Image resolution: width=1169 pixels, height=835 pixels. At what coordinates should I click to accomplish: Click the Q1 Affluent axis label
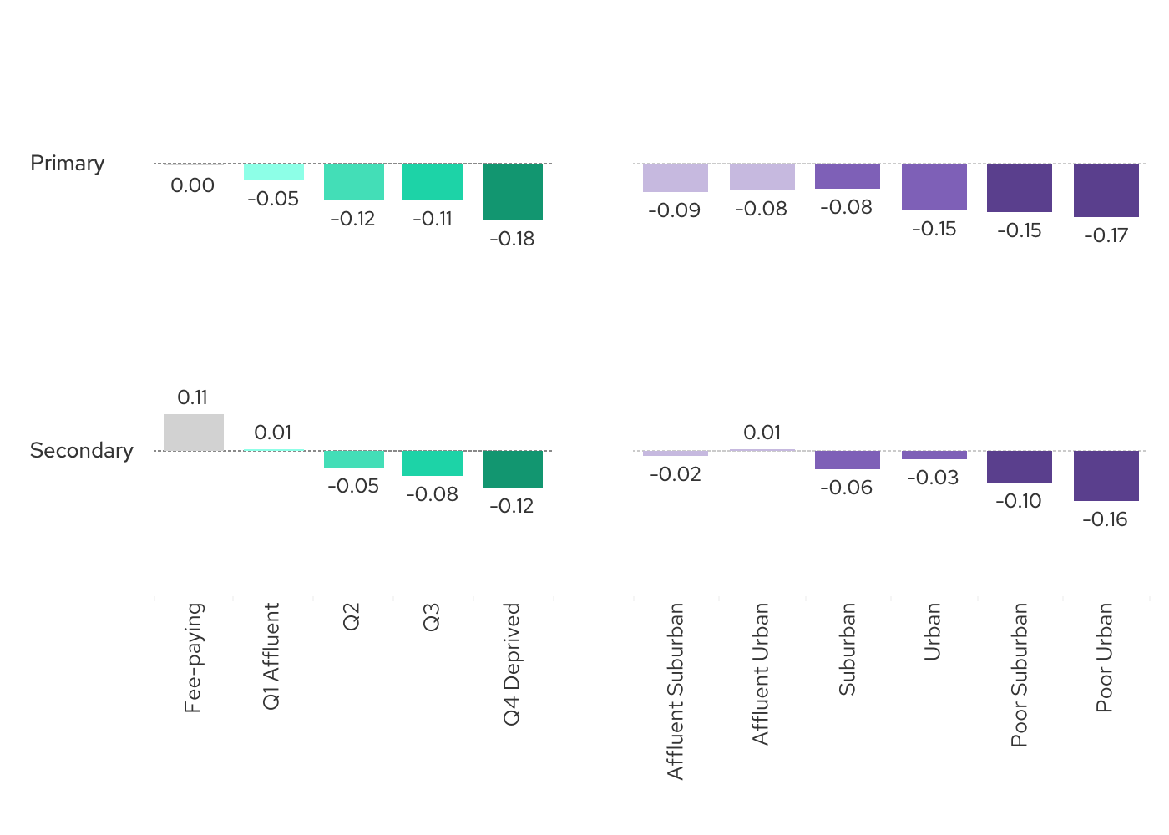pyautogui.click(x=271, y=656)
